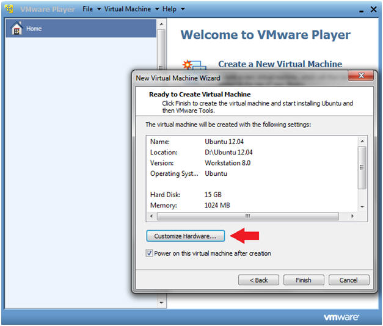
Task: Select the Hard Disk: 15 GB row
Action: click(x=252, y=195)
